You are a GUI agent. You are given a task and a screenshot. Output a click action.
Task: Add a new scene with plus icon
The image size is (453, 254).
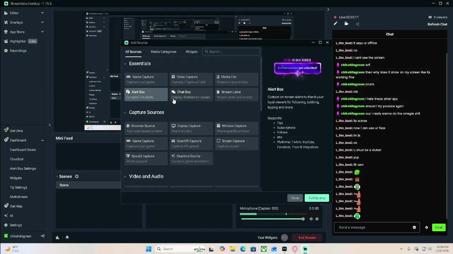pyautogui.click(x=76, y=176)
